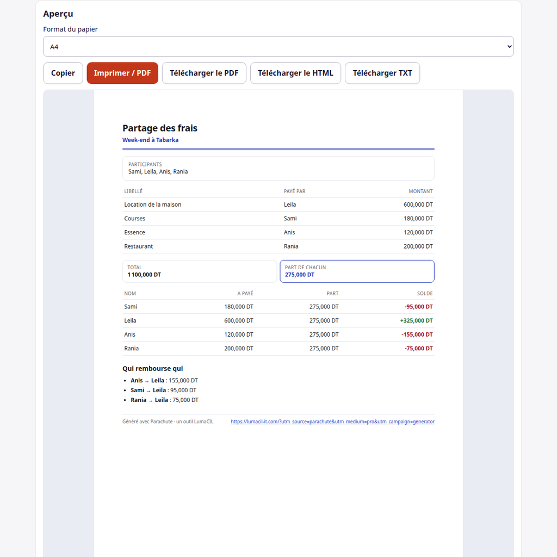This screenshot has width=557, height=557.
Task: Click the 'PAYÉ PAR' column header
Action: 294,191
